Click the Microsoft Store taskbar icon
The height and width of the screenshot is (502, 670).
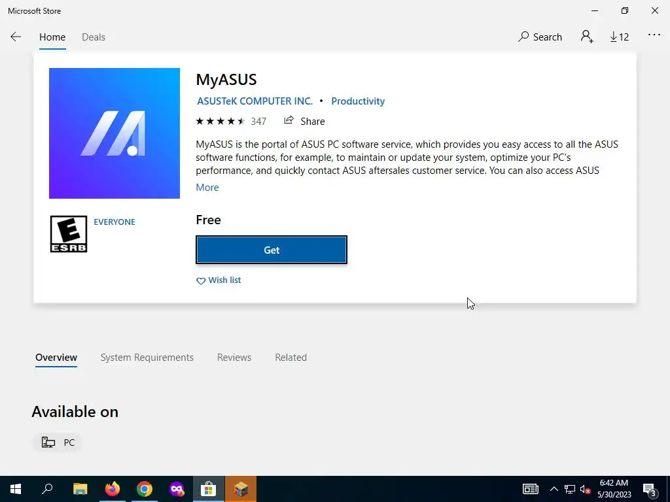209,489
